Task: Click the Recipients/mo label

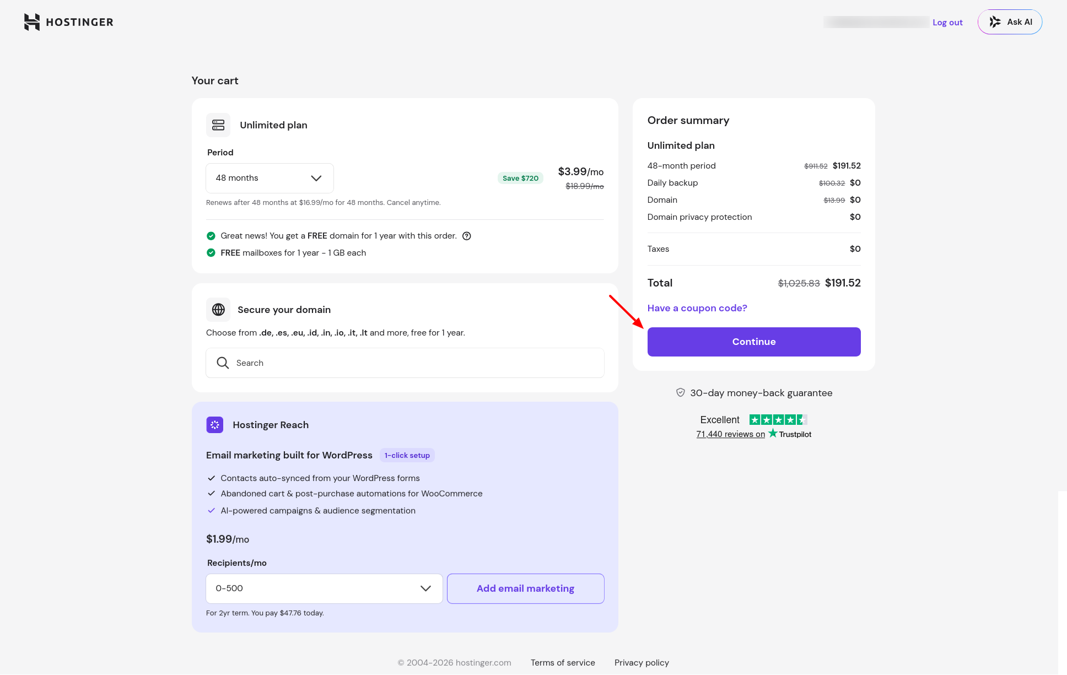Action: point(237,563)
